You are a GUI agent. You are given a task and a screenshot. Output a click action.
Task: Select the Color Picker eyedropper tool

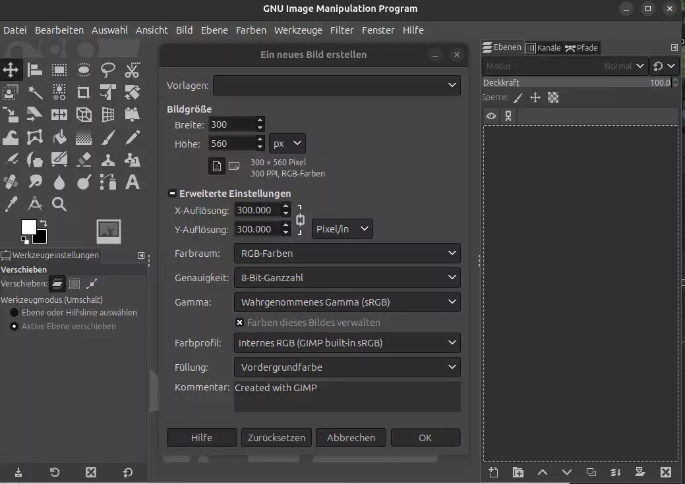click(x=11, y=204)
